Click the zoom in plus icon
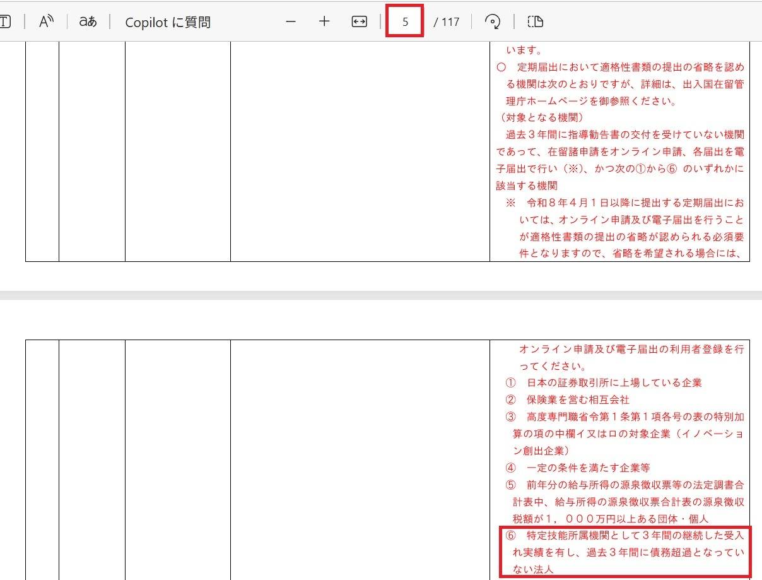The height and width of the screenshot is (580, 762). pos(324,21)
